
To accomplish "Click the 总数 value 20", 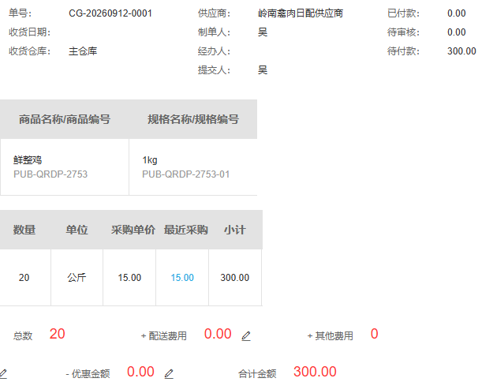I will click(58, 334).
